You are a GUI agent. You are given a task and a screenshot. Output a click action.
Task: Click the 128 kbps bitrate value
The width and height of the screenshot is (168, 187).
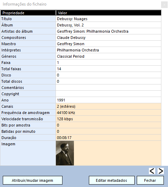65,119
